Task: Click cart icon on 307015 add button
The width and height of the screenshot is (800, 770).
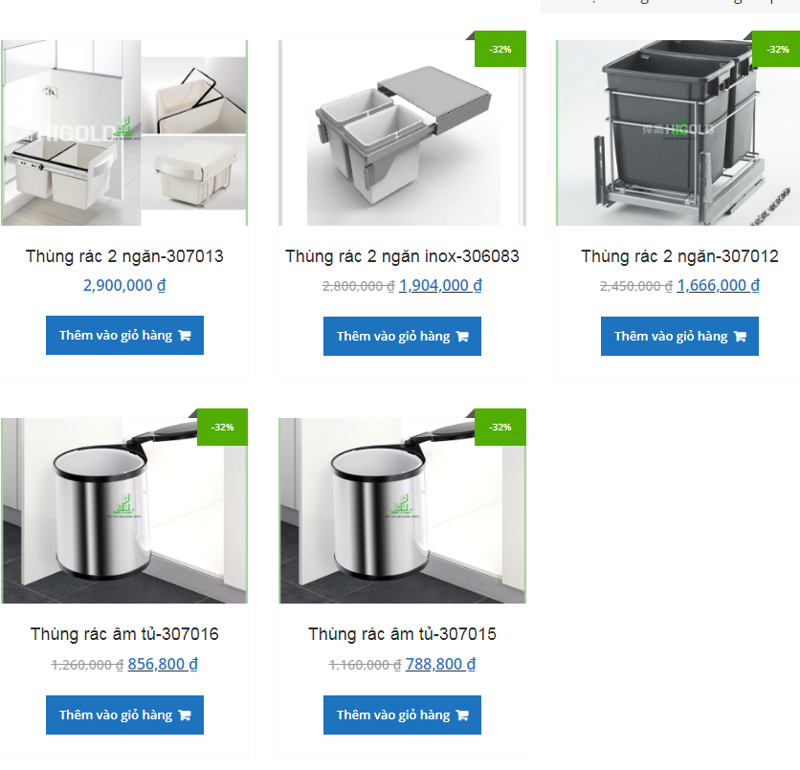Action: [462, 715]
